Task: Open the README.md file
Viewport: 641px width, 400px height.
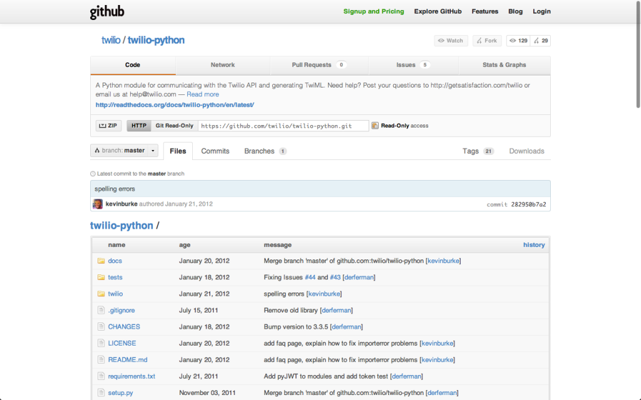Action: pyautogui.click(x=128, y=359)
